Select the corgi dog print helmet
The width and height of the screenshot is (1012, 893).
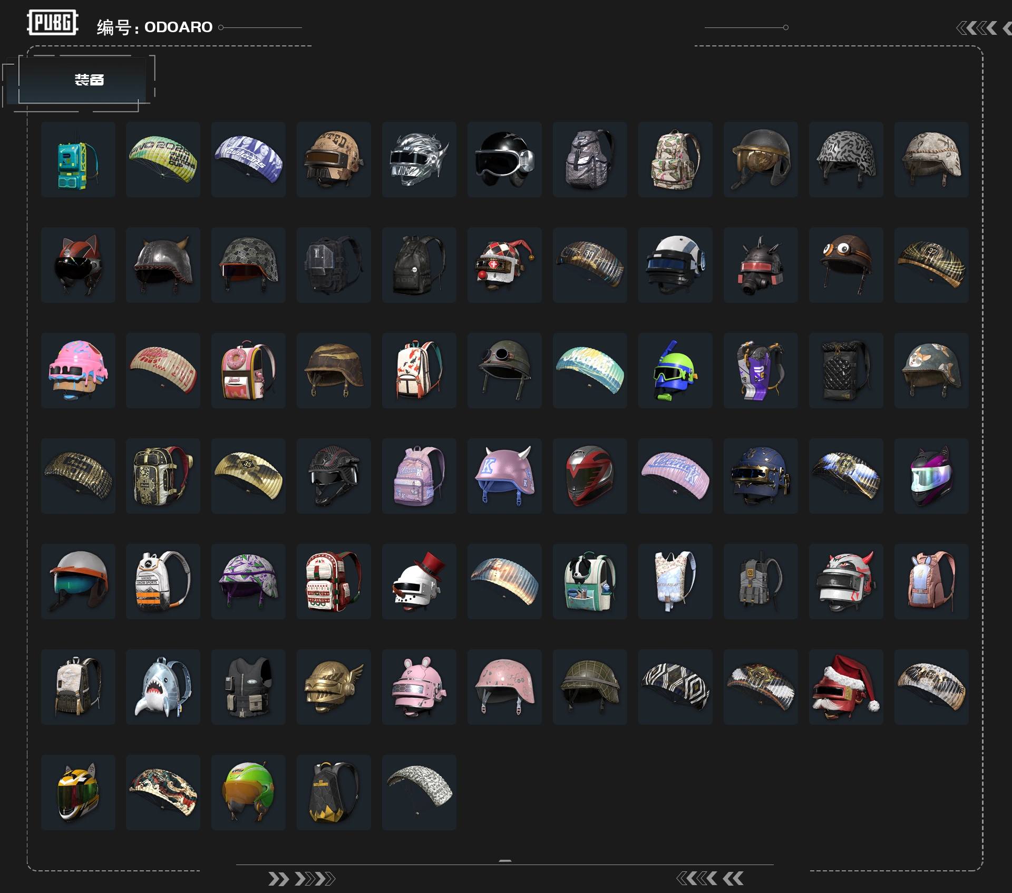[932, 370]
